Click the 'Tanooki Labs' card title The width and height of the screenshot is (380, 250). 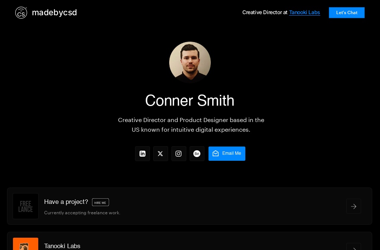62,246
